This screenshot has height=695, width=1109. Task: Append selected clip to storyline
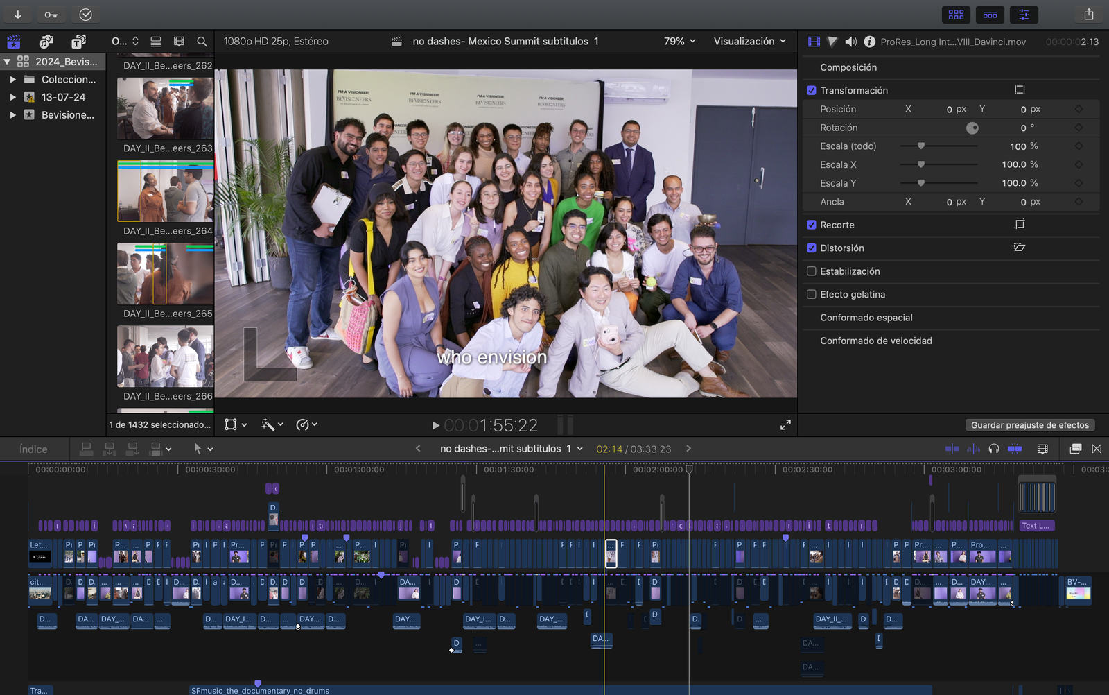[x=132, y=449]
